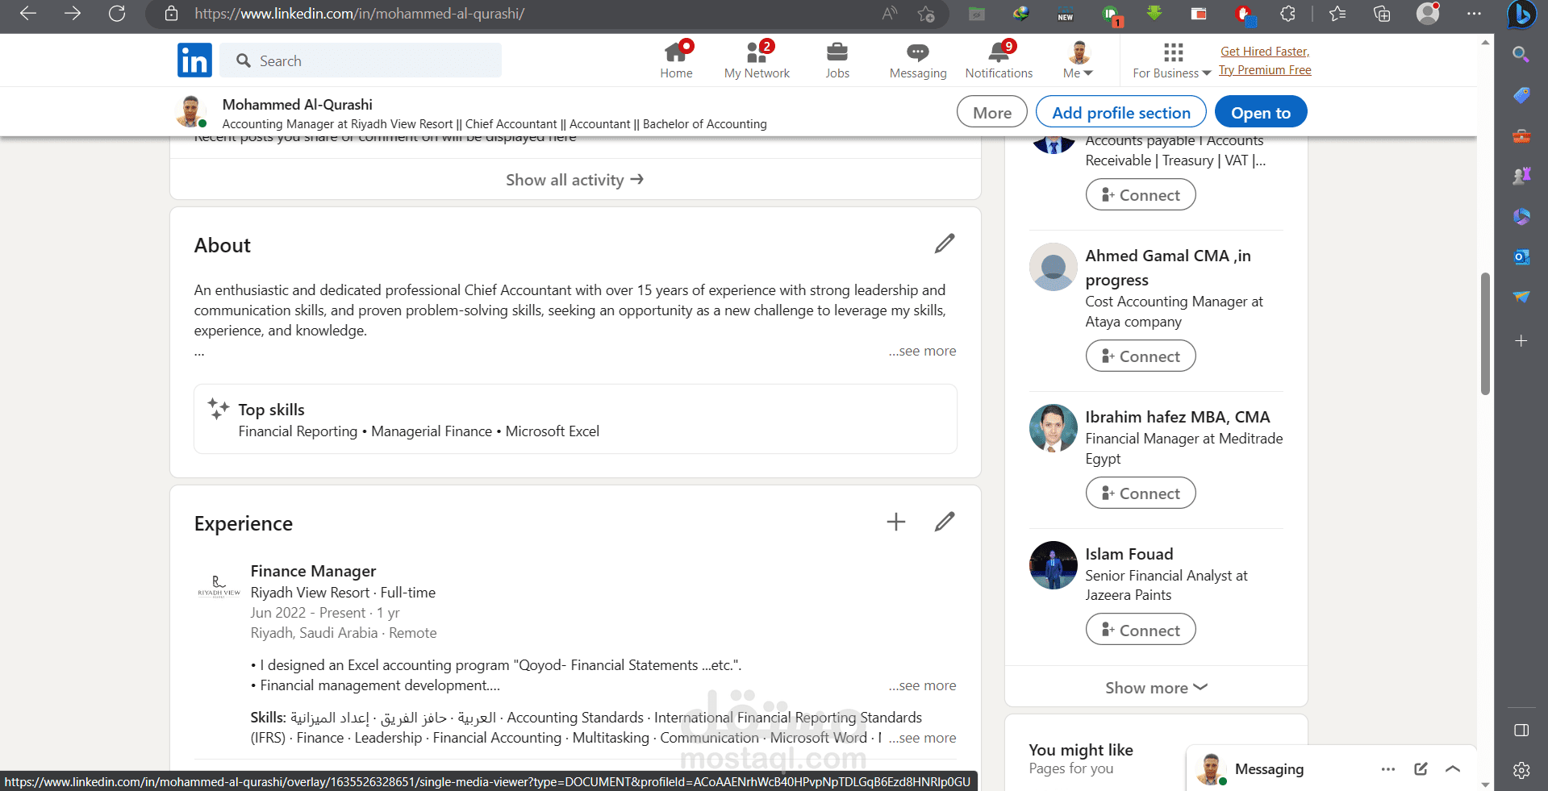Reload the page with refresh icon
This screenshot has height=791, width=1548.
pyautogui.click(x=117, y=14)
